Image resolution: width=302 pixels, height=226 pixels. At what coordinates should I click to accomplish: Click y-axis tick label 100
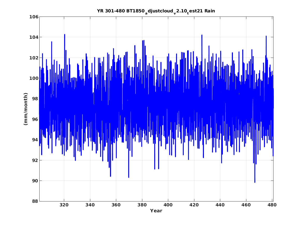34,78
